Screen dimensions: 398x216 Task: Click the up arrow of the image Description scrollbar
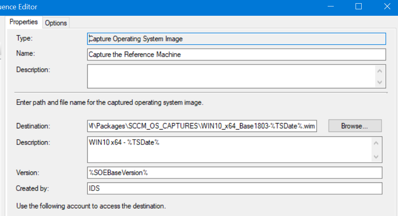pyautogui.click(x=376, y=143)
